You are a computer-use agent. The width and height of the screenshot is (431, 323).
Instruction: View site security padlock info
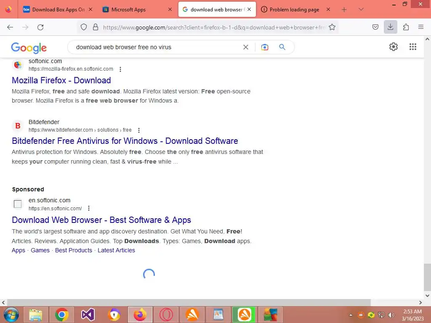click(96, 27)
